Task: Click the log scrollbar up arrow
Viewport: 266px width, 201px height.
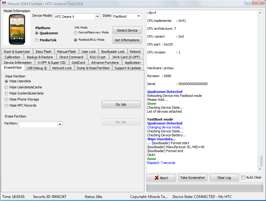Action: click(260, 13)
